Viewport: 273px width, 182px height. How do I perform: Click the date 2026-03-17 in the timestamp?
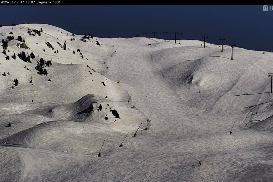(x=10, y=2)
